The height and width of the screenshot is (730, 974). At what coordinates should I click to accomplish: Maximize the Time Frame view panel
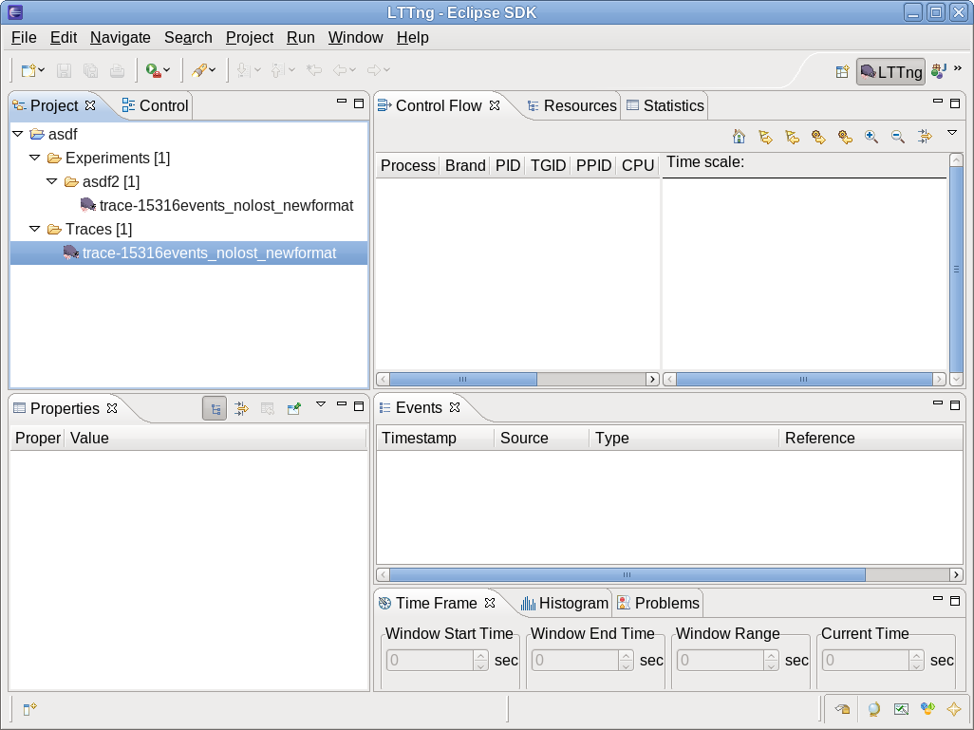click(x=955, y=601)
